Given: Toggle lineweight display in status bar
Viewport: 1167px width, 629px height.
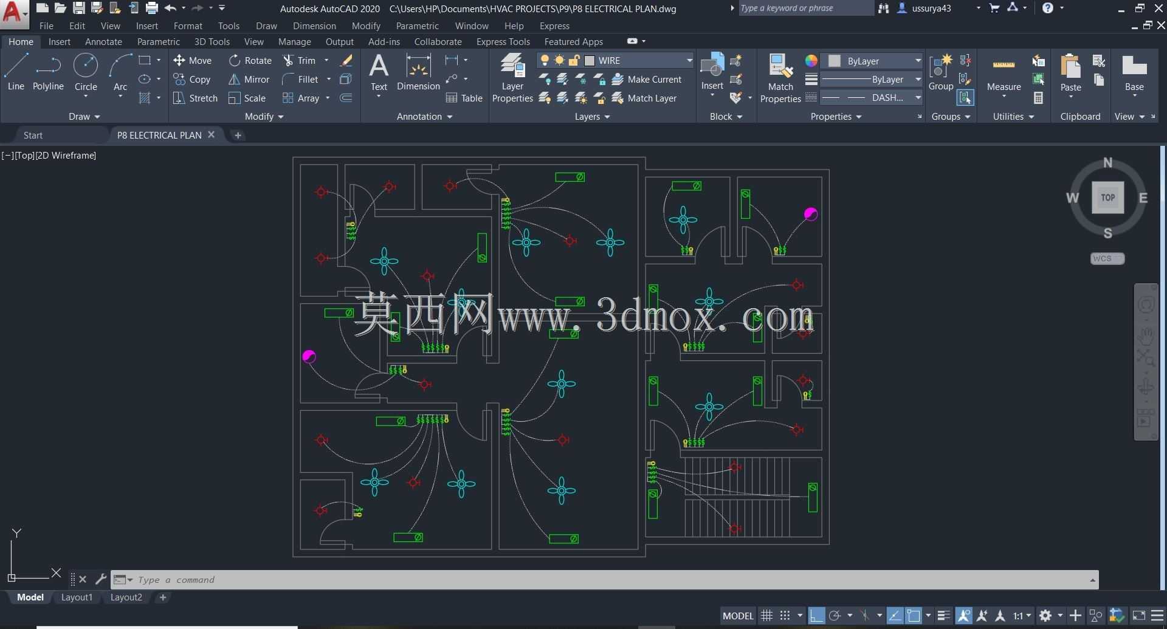Looking at the screenshot, I should tap(943, 616).
